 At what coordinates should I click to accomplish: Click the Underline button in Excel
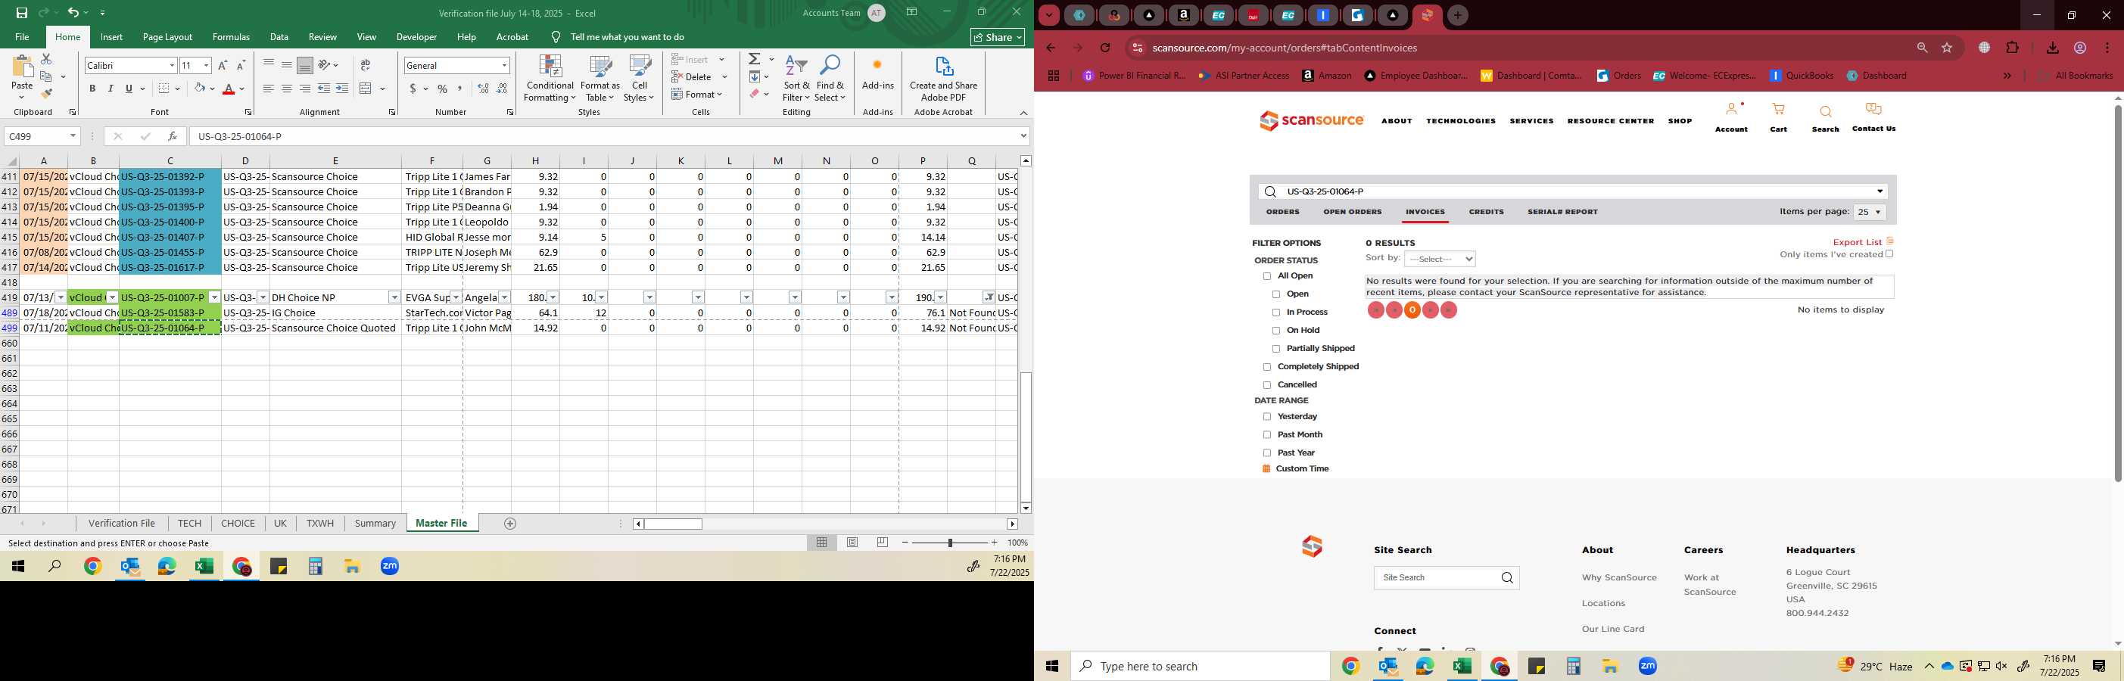coord(129,89)
